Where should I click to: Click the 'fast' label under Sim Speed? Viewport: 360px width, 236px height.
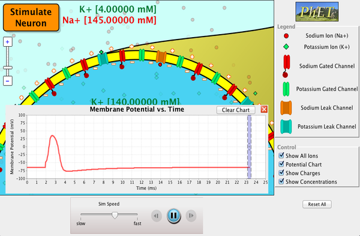(137, 223)
